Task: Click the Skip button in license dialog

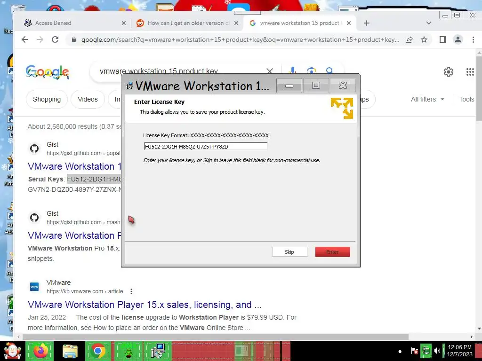Action: [x=289, y=252]
